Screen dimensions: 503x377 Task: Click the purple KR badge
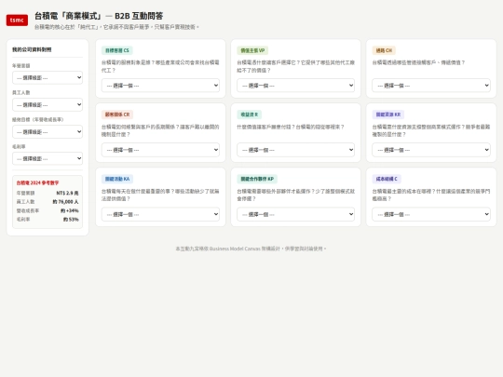(388, 114)
